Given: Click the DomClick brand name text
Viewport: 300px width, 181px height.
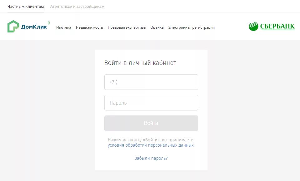Looking at the screenshot, I should pos(34,27).
